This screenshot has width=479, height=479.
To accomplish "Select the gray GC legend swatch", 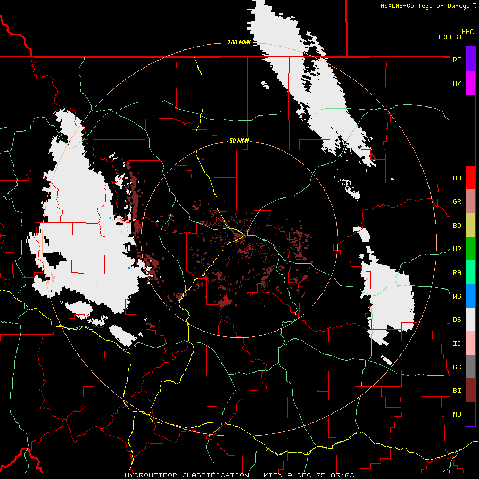I will coord(470,367).
